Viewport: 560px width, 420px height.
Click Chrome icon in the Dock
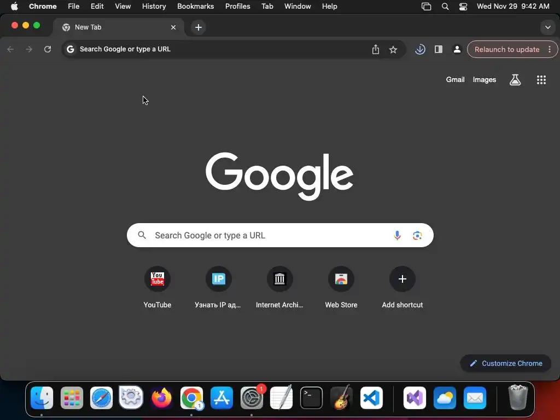point(191,398)
